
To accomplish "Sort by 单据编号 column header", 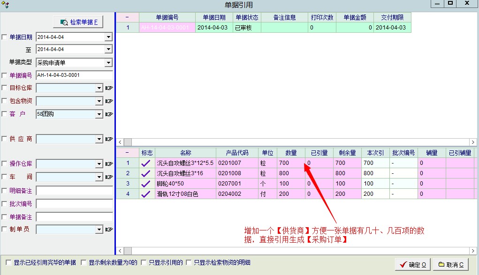I will coord(167,17).
